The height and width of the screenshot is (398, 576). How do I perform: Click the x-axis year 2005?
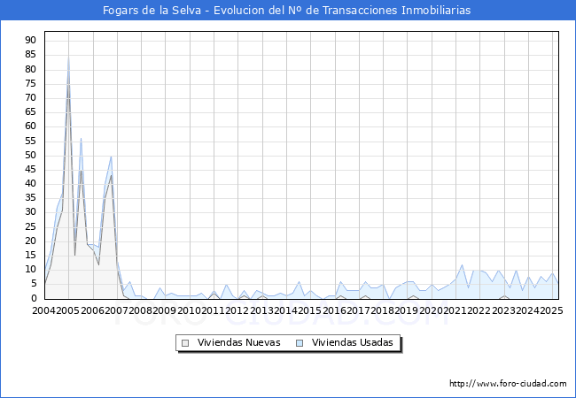coord(68,310)
